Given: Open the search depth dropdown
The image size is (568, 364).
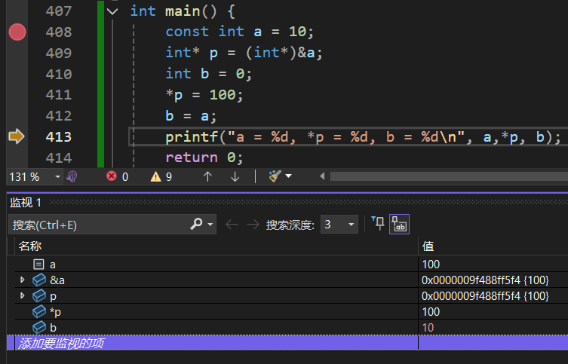Looking at the screenshot, I should [351, 225].
